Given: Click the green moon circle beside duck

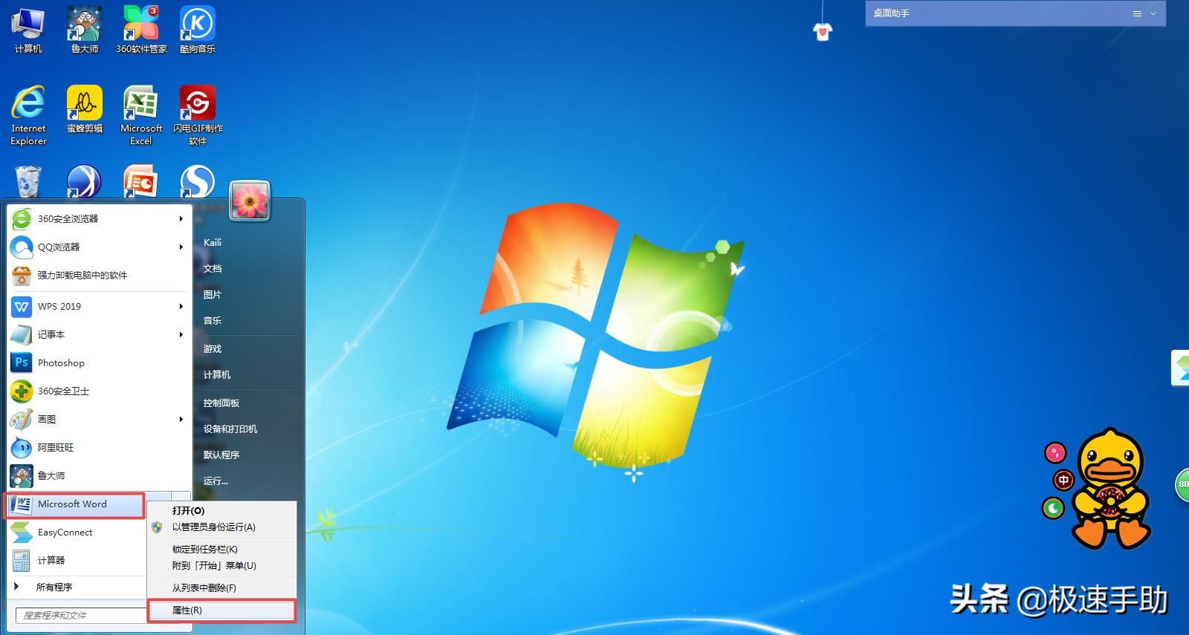Looking at the screenshot, I should point(1053,509).
